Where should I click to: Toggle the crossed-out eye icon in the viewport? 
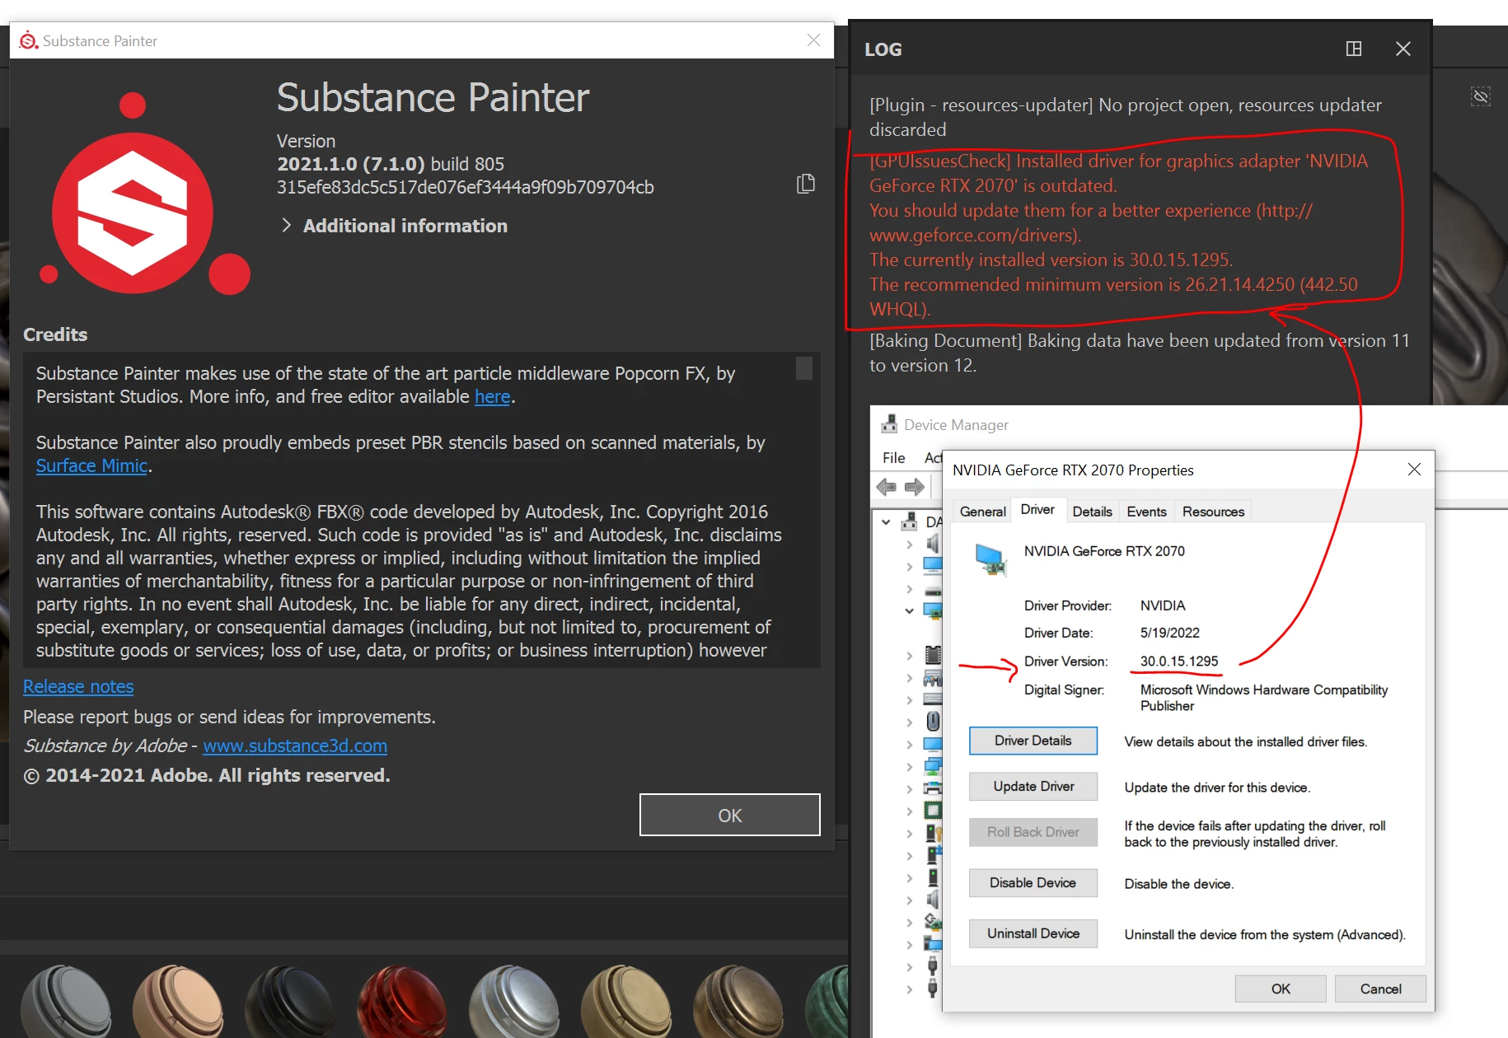[1481, 97]
